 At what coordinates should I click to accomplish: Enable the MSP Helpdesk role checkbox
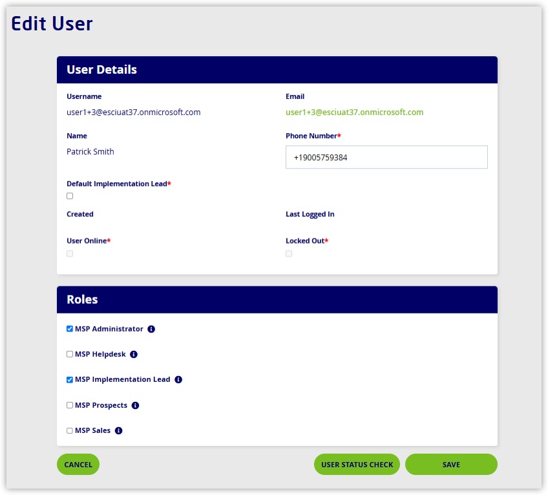pyautogui.click(x=70, y=354)
